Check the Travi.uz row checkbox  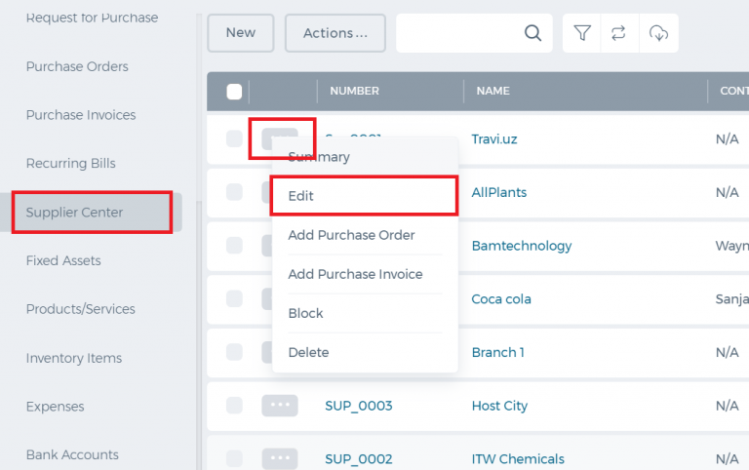[234, 138]
